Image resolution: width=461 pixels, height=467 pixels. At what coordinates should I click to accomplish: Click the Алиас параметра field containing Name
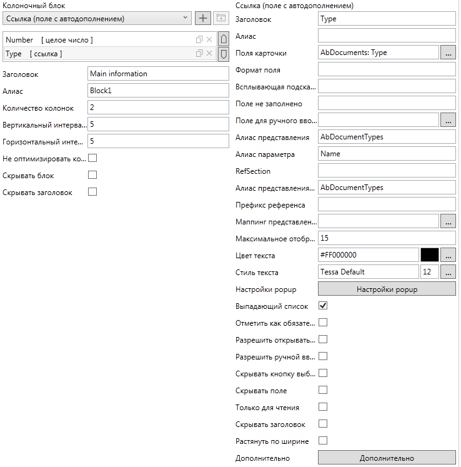pyautogui.click(x=386, y=154)
